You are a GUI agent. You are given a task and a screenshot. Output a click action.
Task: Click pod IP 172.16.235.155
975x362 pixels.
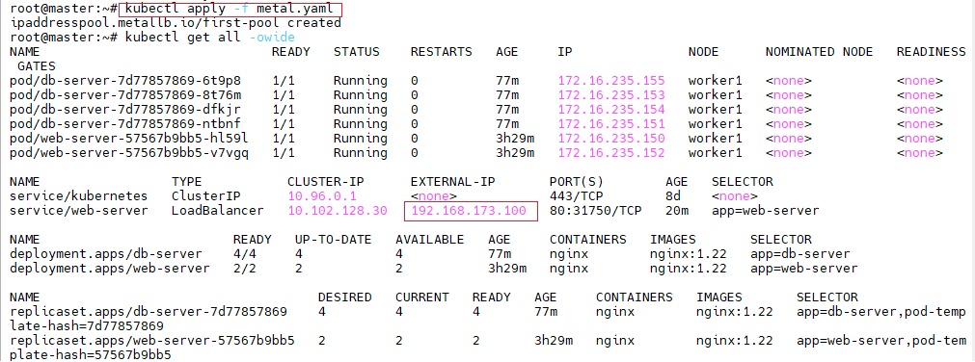pyautogui.click(x=611, y=81)
